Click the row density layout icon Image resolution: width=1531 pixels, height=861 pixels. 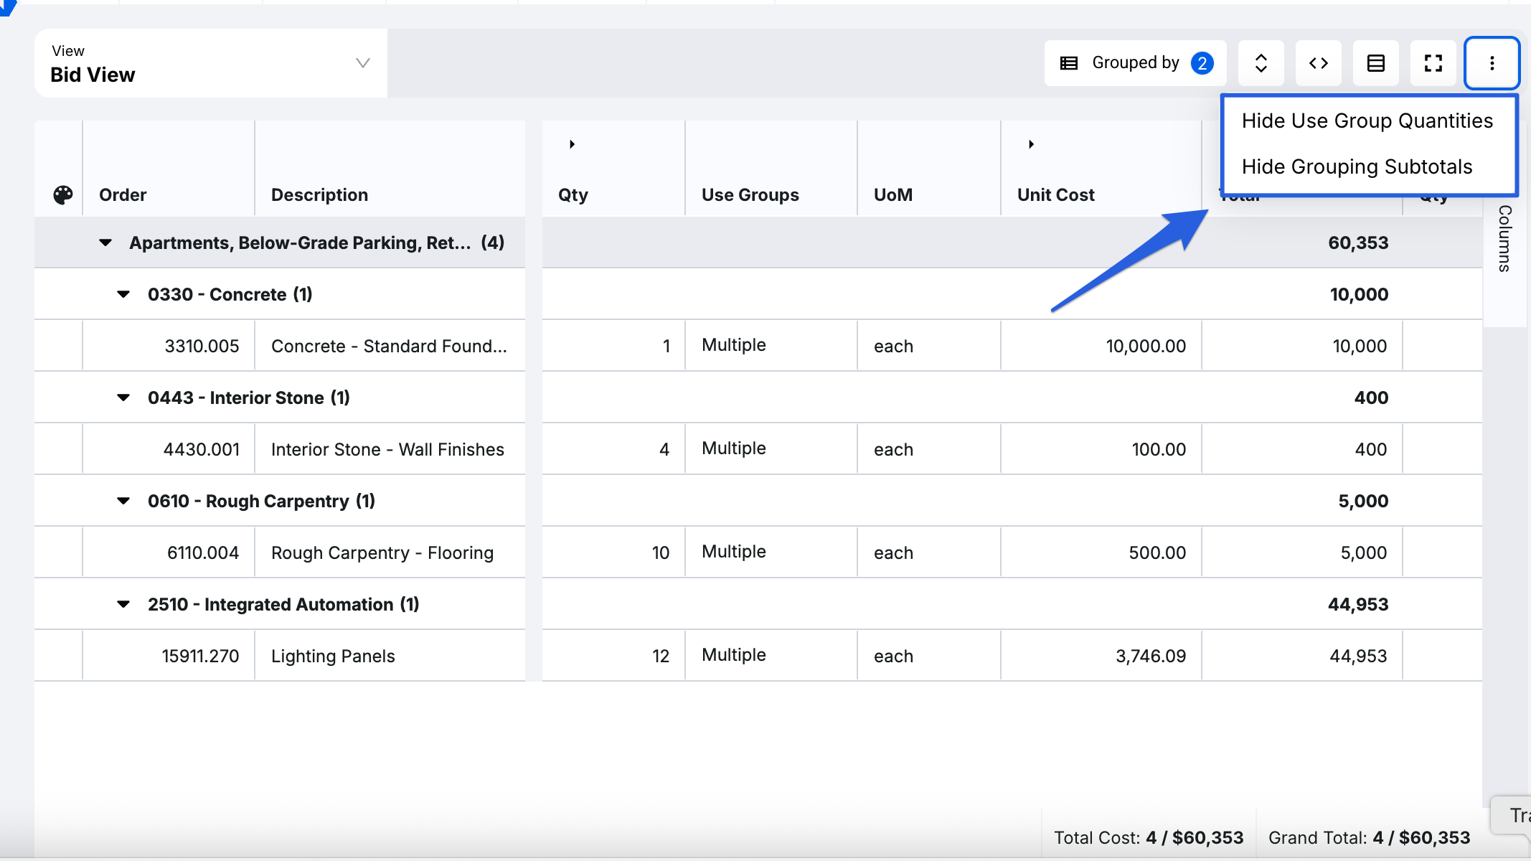(x=1375, y=63)
